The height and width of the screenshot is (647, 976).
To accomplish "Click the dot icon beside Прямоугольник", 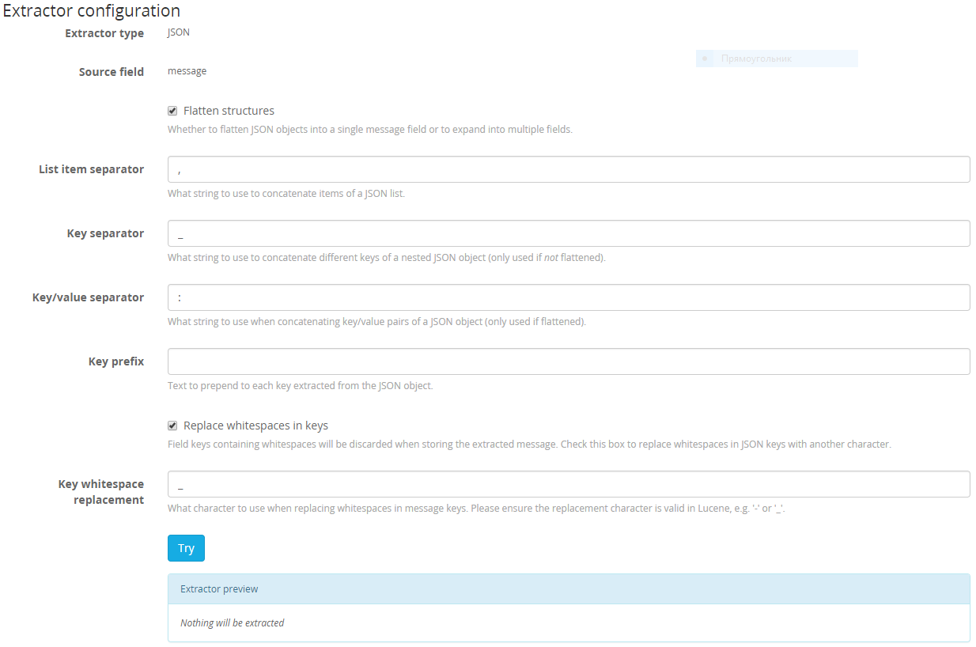I will (x=706, y=58).
